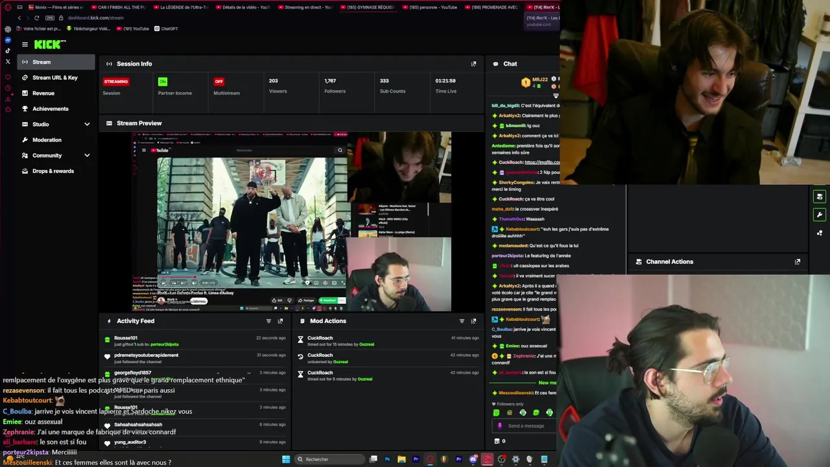The height and width of the screenshot is (467, 830).
Task: Switch to CAN I FINISH ALL THE tab
Action: coord(119,7)
